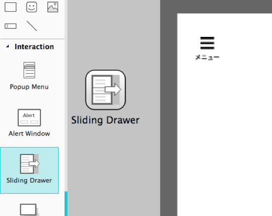The image size is (272, 216).
Task: Select the smiley face icon widget
Action: 32,7
